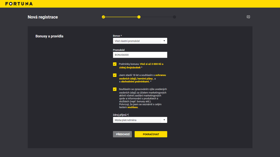Click the current second step indicator

point(139,17)
